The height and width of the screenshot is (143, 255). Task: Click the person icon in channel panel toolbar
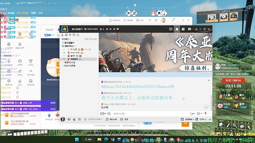(62, 35)
